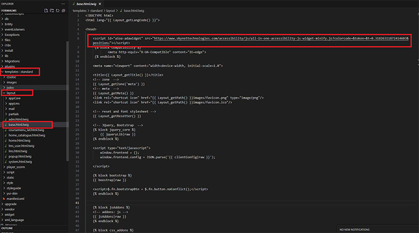Viewport: 419px width, 233px height.
Task: Open lms_user.html.twig file
Action: (x=21, y=146)
